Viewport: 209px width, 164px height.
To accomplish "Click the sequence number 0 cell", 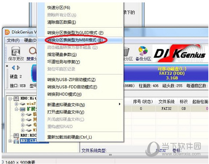I will pyautogui.click(x=141, y=109).
